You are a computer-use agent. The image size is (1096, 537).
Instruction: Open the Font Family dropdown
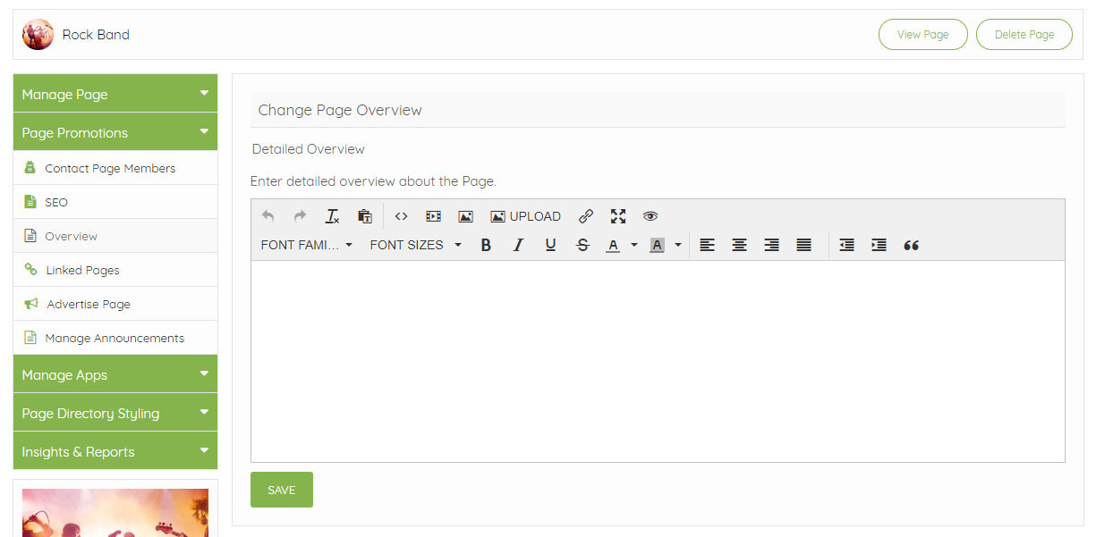tap(306, 245)
